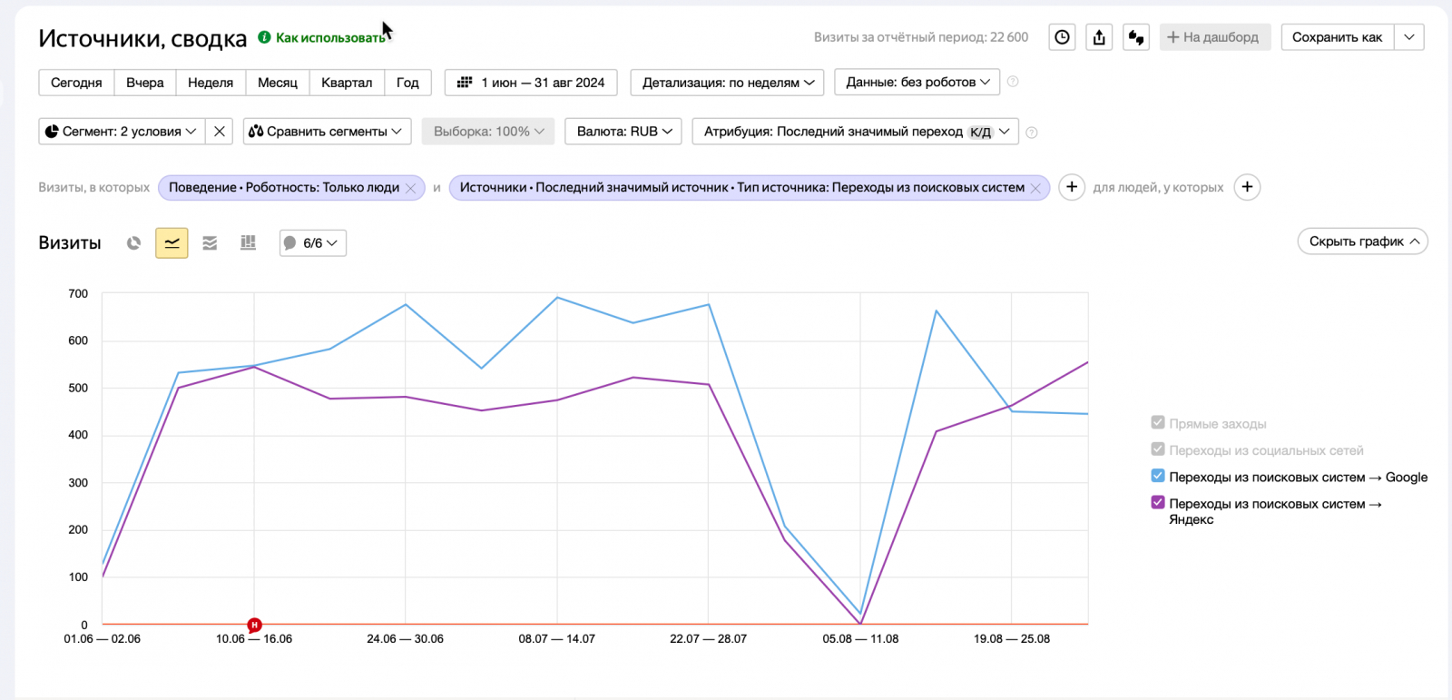Viewport: 1452px width, 700px height.
Task: Toggle the Яндекс search checkbox
Action: pos(1158,502)
